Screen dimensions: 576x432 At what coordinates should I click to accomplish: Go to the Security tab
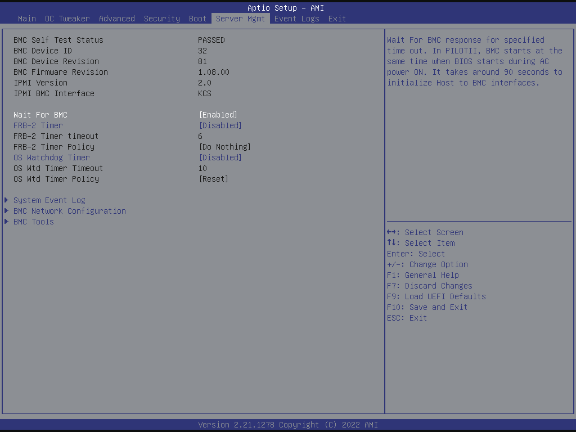pos(162,19)
